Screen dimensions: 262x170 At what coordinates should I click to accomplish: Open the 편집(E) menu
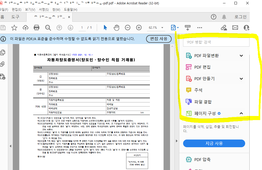(16, 9)
